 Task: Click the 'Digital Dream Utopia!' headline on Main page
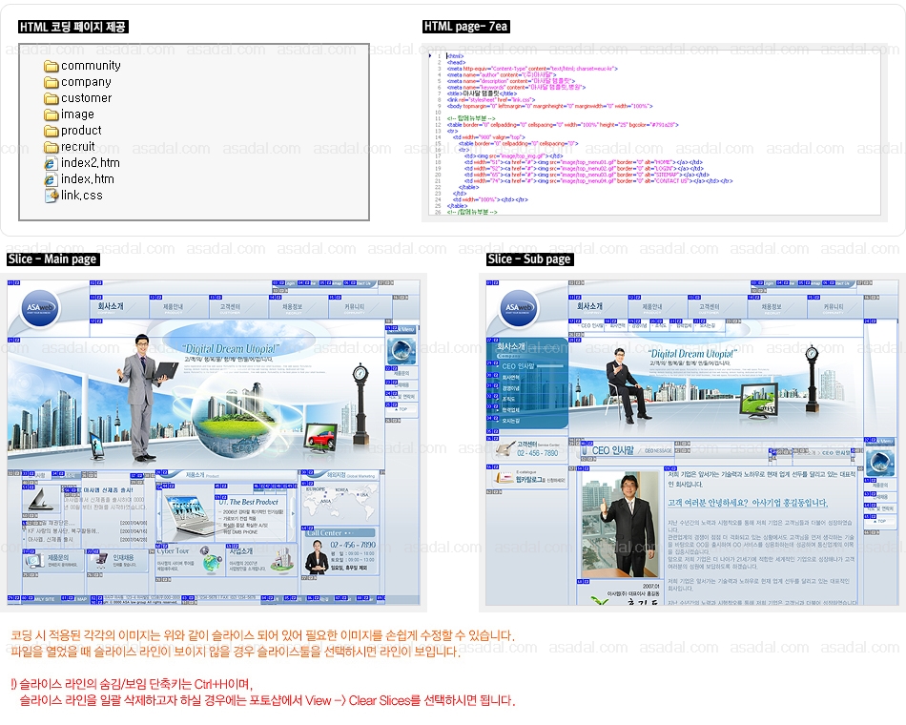[231, 348]
